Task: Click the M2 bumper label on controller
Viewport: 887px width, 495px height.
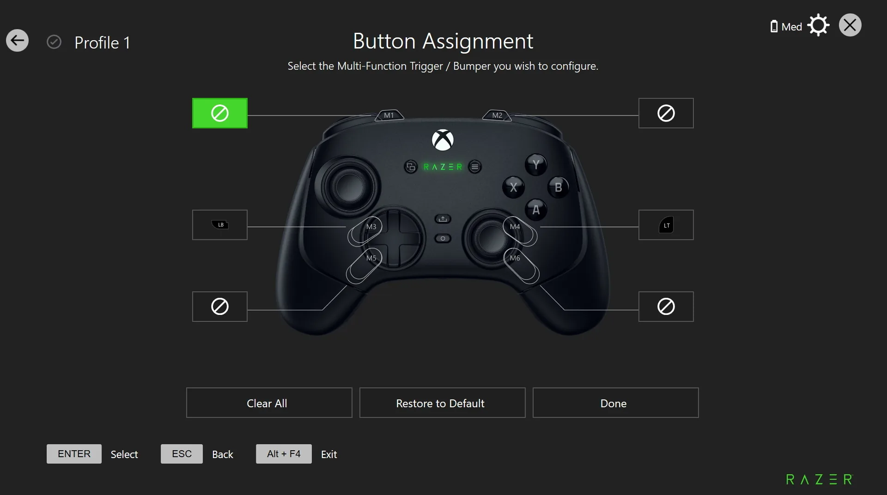Action: click(497, 115)
